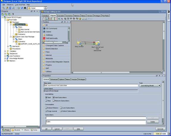171x136 pixels.
Task: Click the delete step trash icon in diagram toolbar
Action: (68, 19)
